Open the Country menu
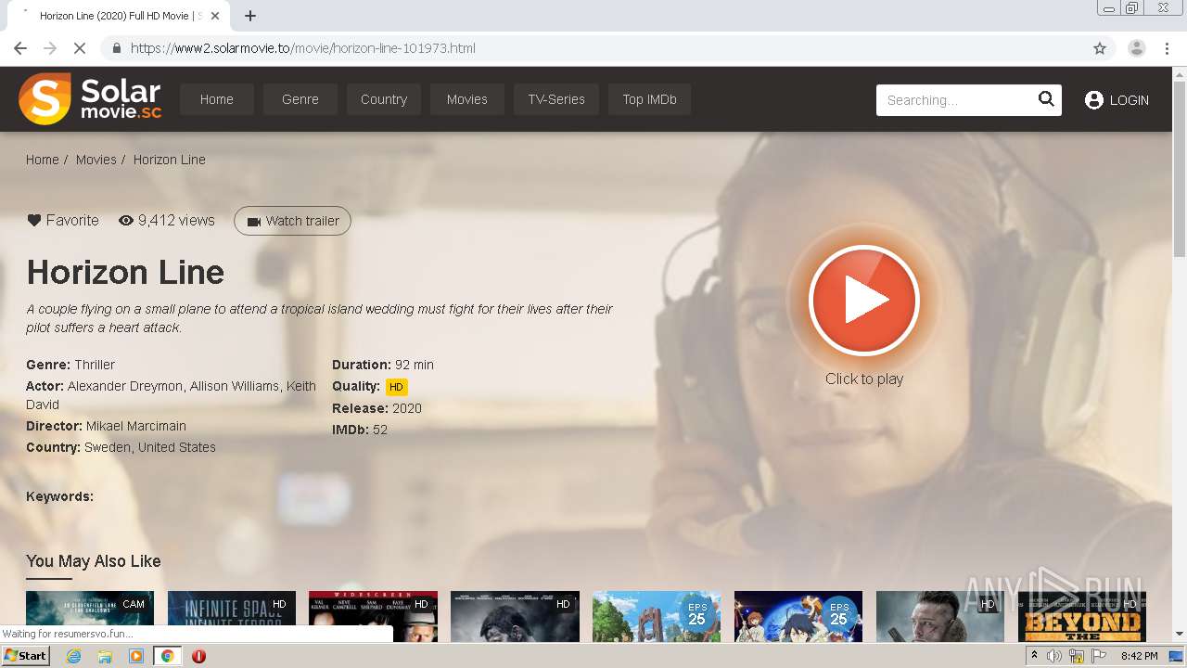1187x668 pixels. pyautogui.click(x=384, y=99)
